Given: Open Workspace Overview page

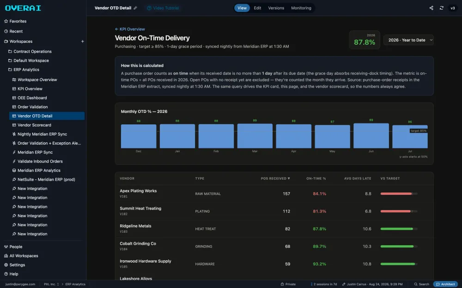Looking at the screenshot, I should (x=35, y=80).
